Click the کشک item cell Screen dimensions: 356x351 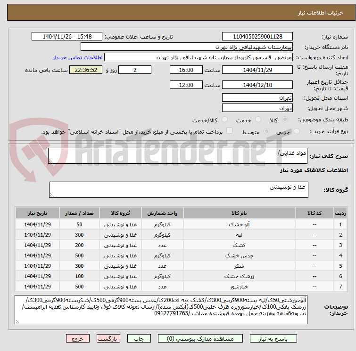coord(239,245)
